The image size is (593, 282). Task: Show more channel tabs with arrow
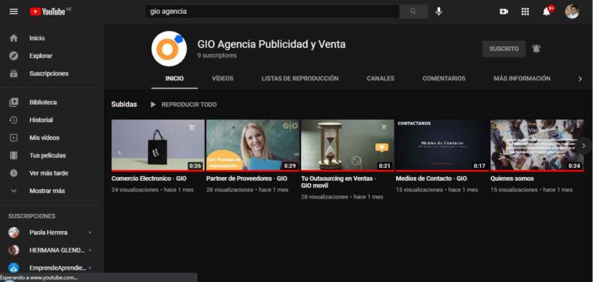point(580,79)
